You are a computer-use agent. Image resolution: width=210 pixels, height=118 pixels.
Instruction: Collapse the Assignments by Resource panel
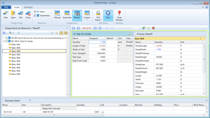click(67, 28)
